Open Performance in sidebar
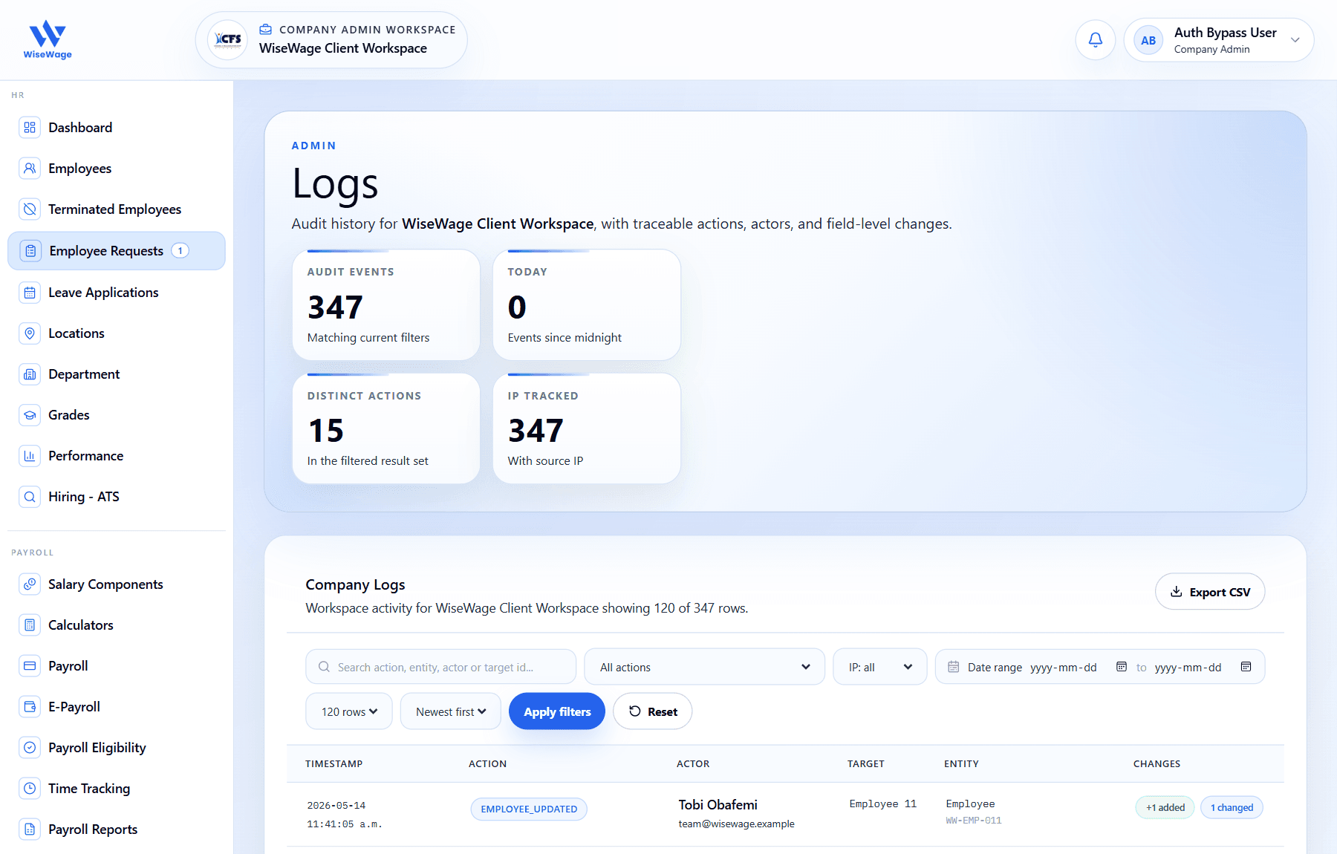The height and width of the screenshot is (854, 1337). tap(117, 456)
